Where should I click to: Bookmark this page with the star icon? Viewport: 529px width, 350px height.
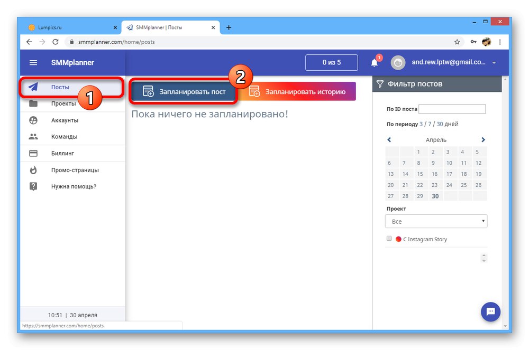[x=457, y=42]
